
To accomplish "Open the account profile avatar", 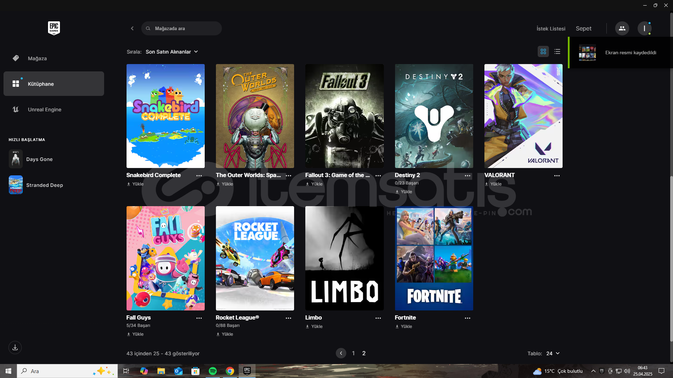I will click(x=644, y=28).
